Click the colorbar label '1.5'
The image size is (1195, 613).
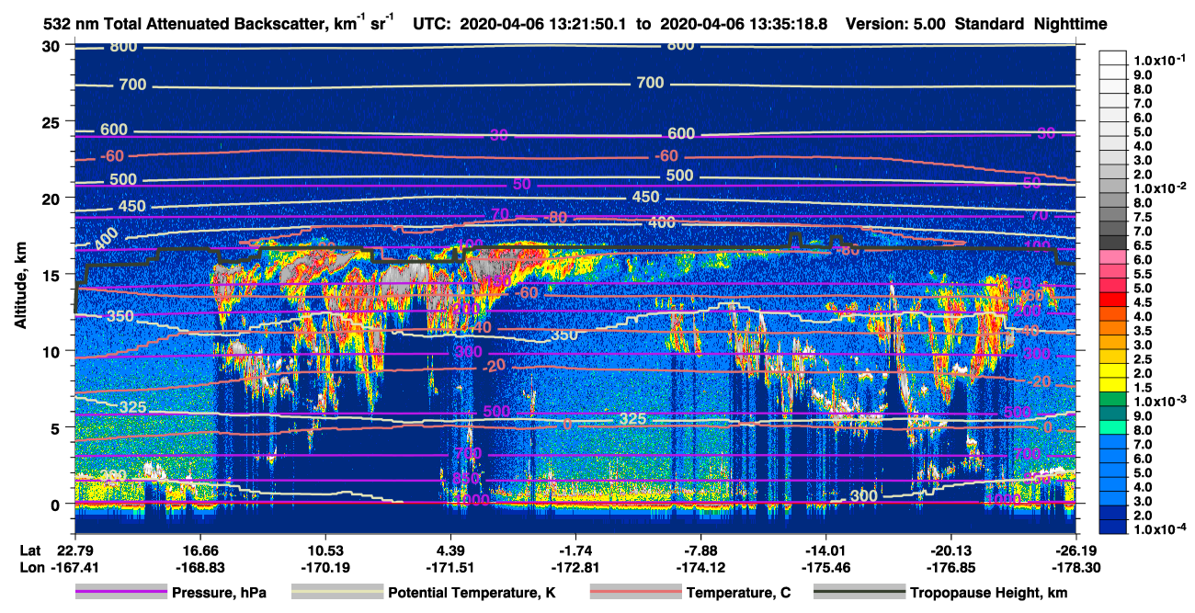(x=1144, y=388)
